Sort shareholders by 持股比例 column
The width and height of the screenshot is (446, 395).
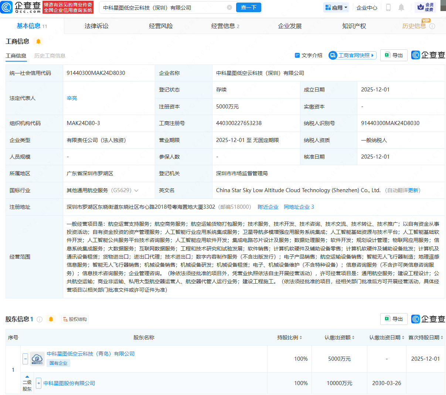coord(290,337)
